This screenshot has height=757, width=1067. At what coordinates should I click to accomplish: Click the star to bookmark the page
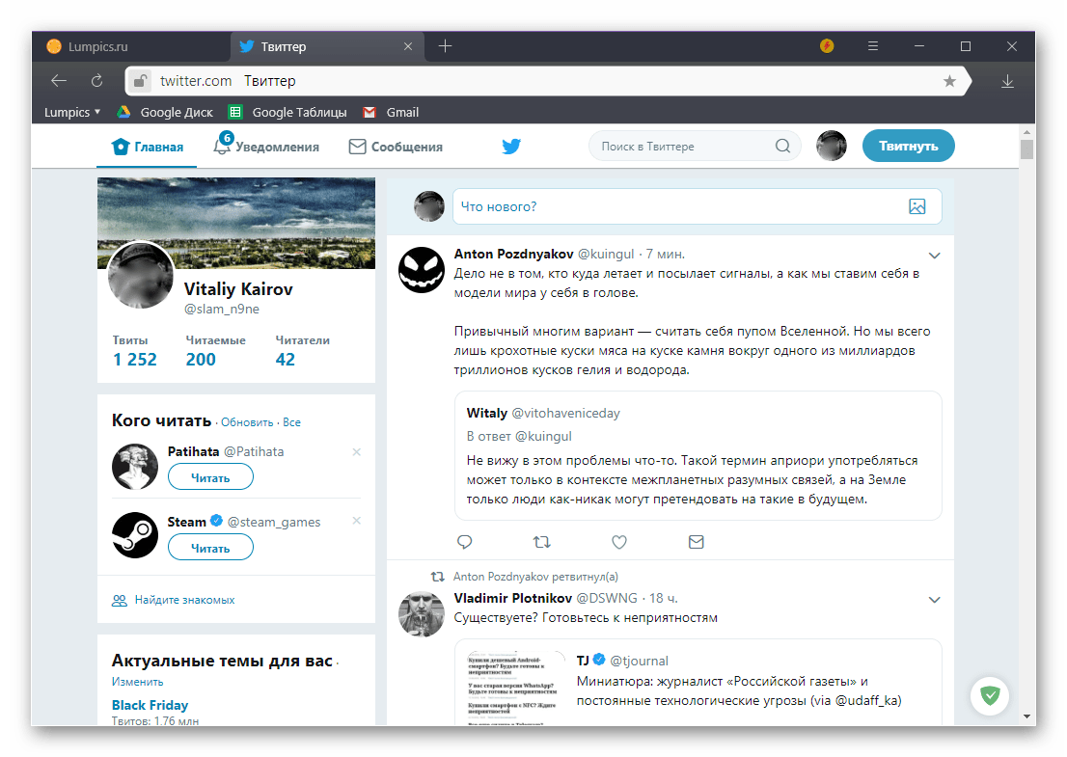(950, 81)
